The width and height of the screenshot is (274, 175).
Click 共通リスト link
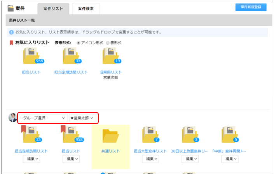point(111,151)
